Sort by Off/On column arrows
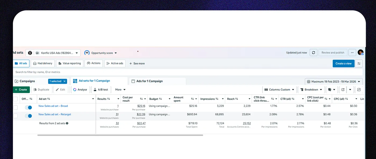 [x=31, y=99]
